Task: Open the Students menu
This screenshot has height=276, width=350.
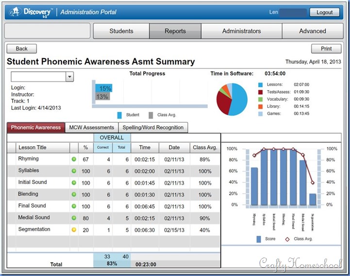Action: pos(121,31)
